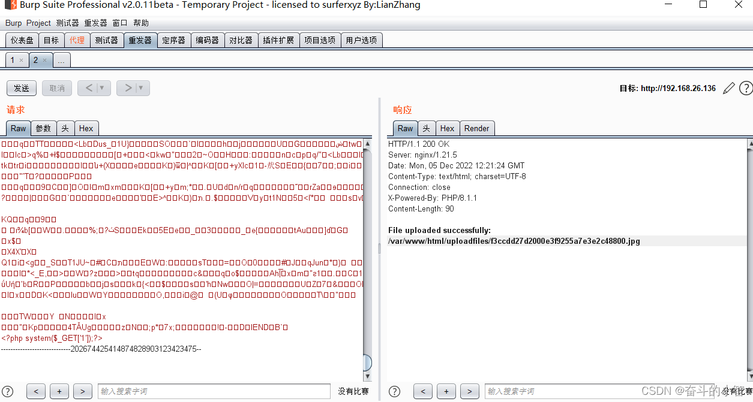This screenshot has width=753, height=402.
Task: Add a new repeater tab with the ... tab
Action: click(62, 61)
